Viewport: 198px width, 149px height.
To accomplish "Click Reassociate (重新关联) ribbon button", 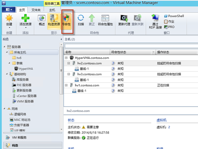I will click(138, 20).
